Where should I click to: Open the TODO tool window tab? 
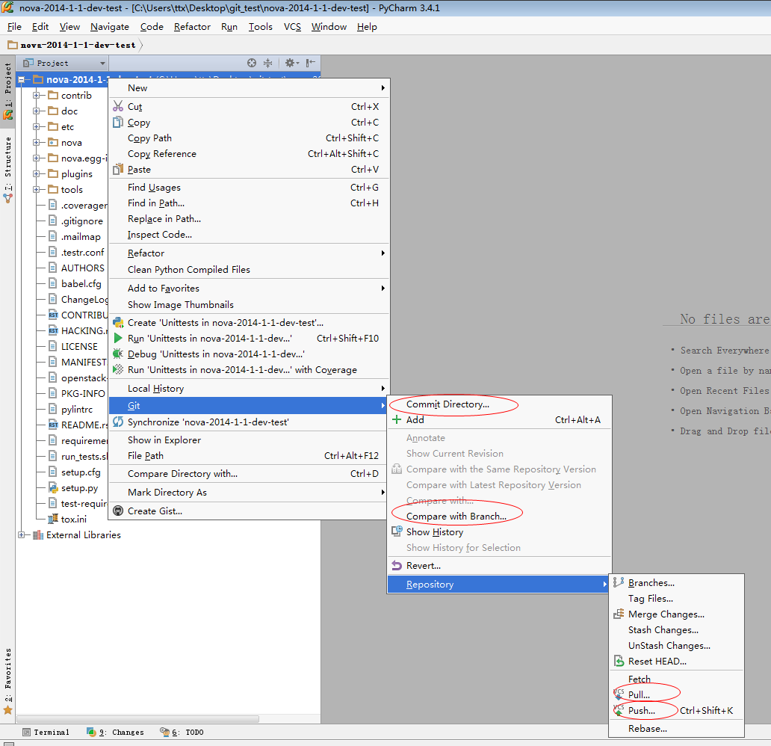(x=182, y=733)
